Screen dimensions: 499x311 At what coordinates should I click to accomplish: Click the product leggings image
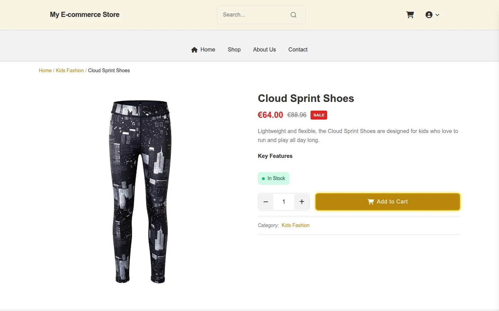coord(140,192)
